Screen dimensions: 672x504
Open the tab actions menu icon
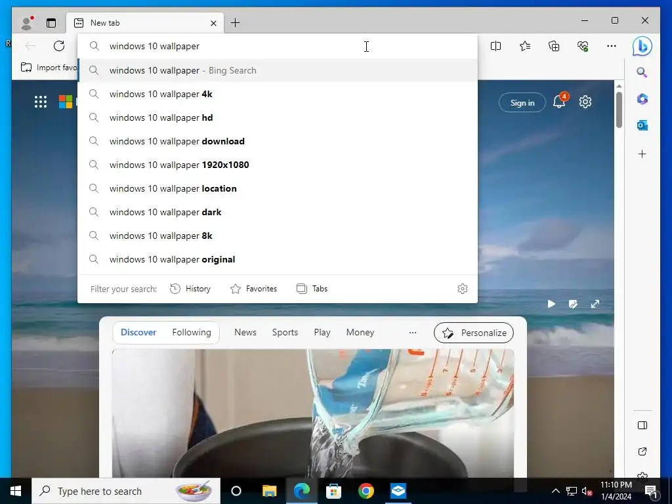51,23
